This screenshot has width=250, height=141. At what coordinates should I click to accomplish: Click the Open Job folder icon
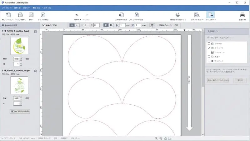(x=20, y=15)
